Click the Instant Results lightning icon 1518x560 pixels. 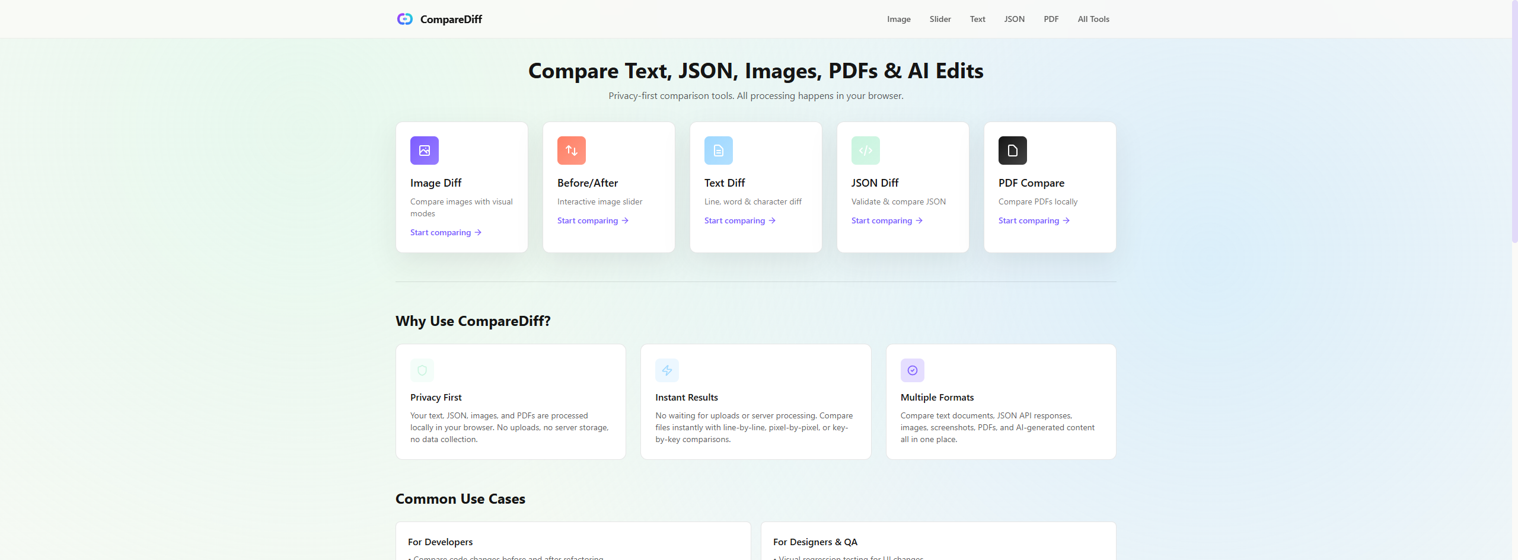667,370
